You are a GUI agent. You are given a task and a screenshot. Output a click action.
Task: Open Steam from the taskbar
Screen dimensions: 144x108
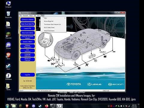pyautogui.click(x=40, y=106)
